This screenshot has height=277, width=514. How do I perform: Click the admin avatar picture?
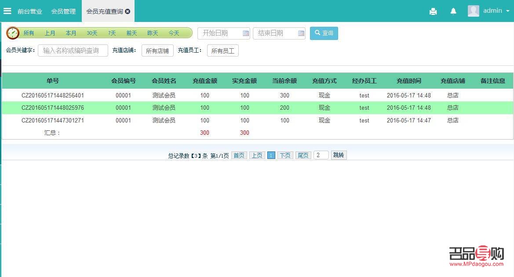tap(473, 11)
